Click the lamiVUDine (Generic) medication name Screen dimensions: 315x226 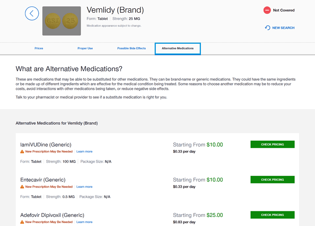(46, 145)
